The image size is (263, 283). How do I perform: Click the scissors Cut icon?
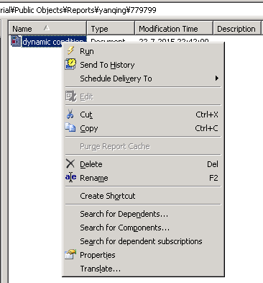point(70,114)
